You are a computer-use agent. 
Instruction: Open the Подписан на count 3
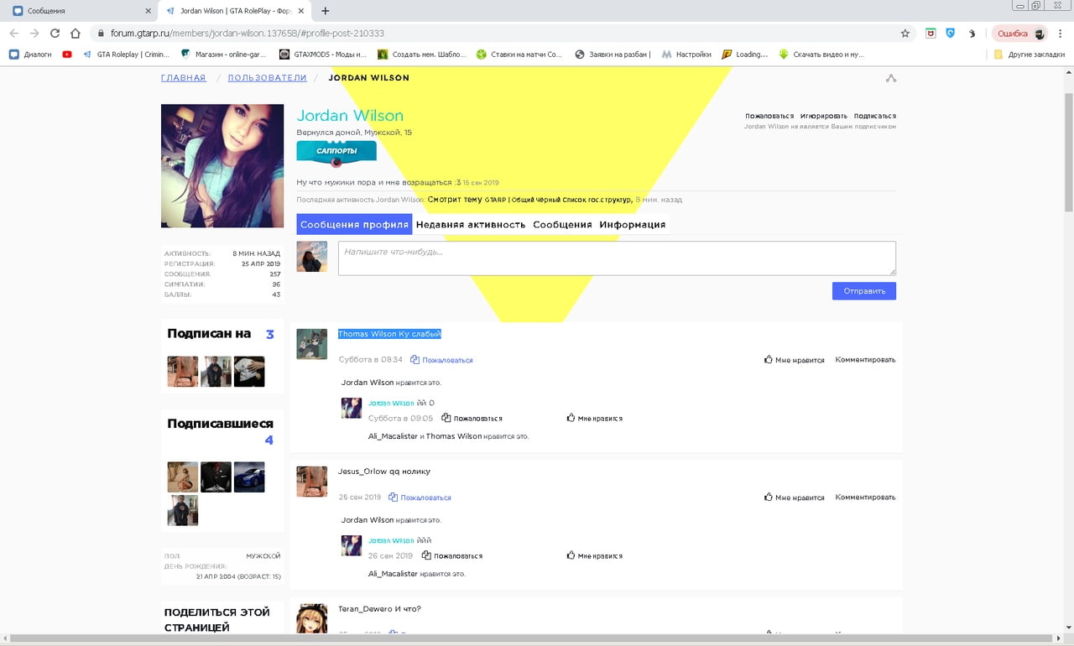[x=270, y=334]
